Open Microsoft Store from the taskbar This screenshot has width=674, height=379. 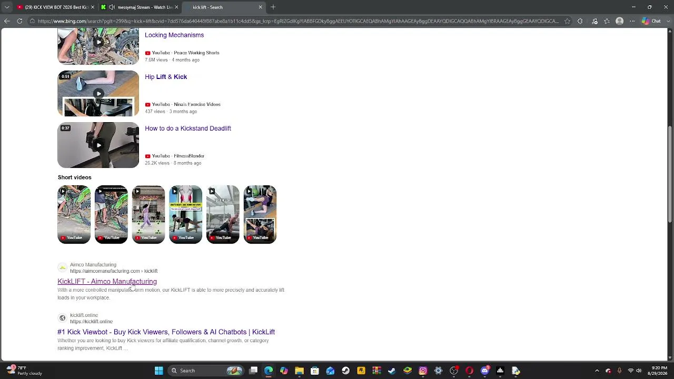[x=315, y=371]
